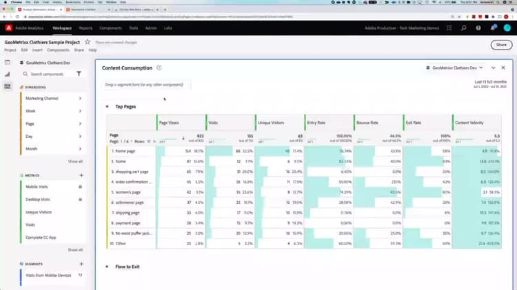Expand the Marketing Channel dimension

tap(80, 99)
